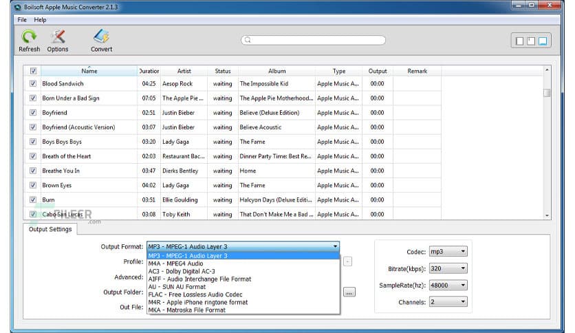Click the scroll-down arrow of track list
The width and height of the screenshot is (575, 333).
click(547, 215)
